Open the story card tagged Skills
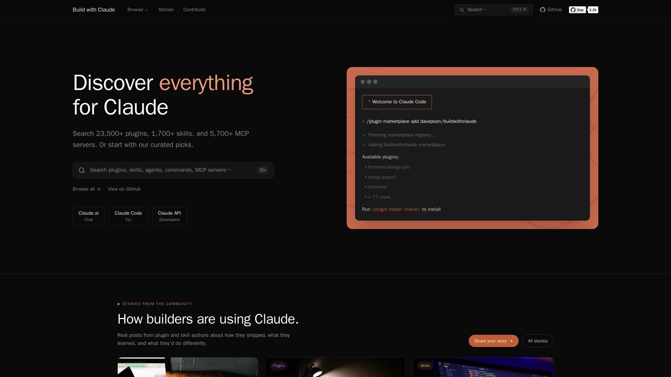 (x=483, y=367)
